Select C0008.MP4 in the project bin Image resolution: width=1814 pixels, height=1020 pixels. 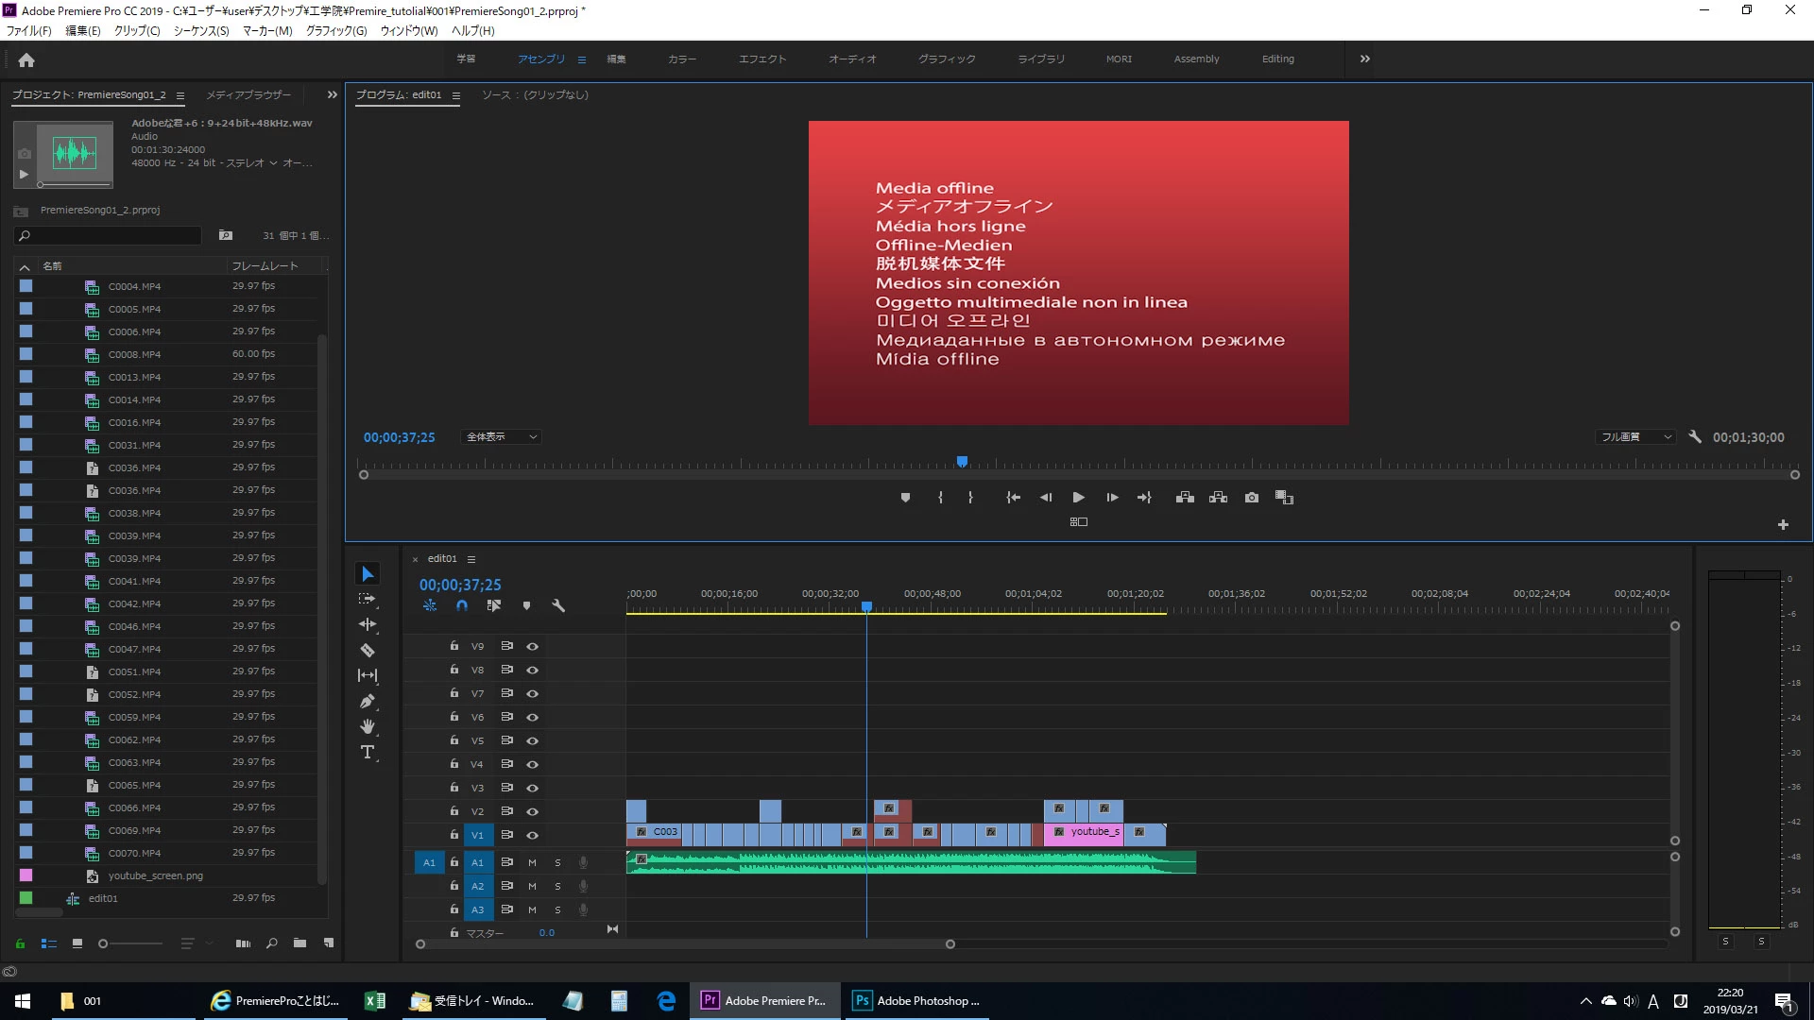(x=134, y=354)
